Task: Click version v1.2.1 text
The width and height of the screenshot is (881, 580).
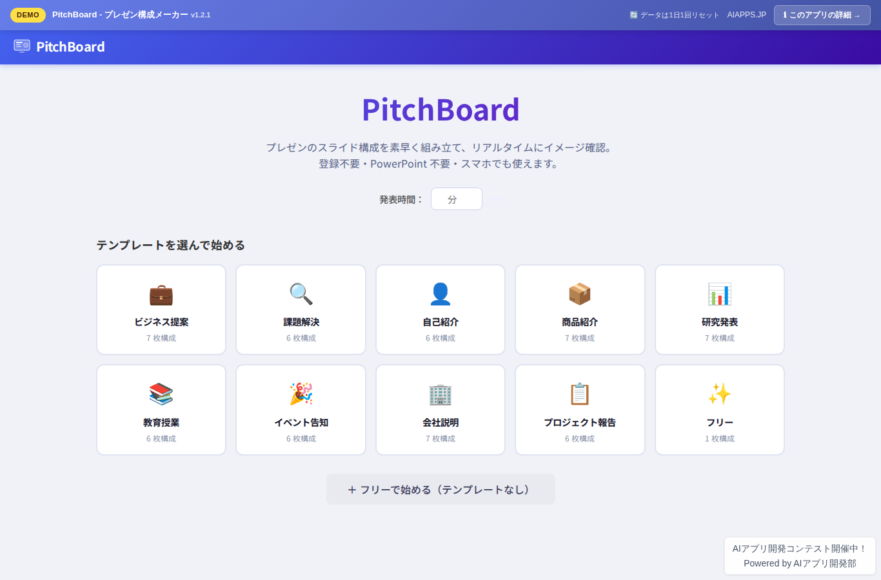Action: click(x=201, y=15)
